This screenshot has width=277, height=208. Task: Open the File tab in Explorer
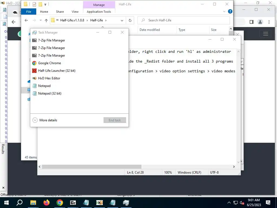[x=29, y=12]
